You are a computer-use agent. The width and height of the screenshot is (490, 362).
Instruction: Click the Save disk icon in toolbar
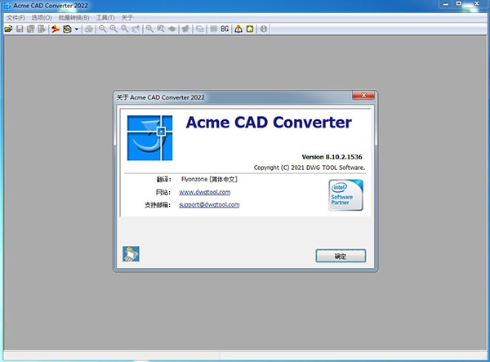tap(20, 29)
